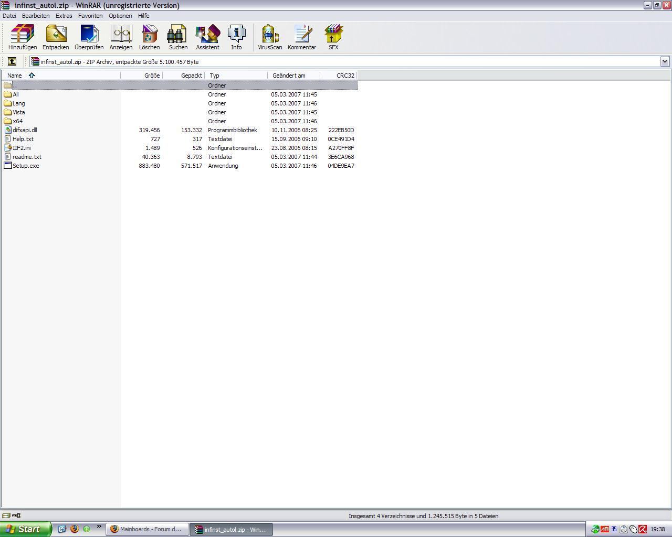Click the Anzeigen toolbar icon
Viewport: 672px width, 537px height.
121,37
